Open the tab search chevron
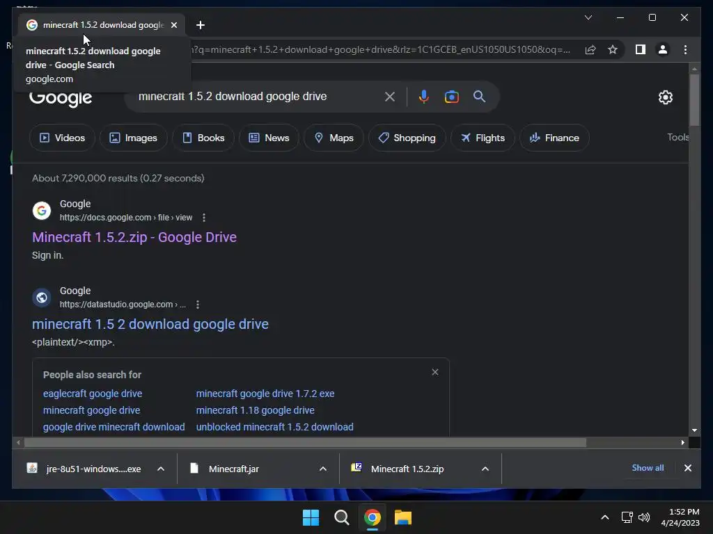 pos(588,17)
